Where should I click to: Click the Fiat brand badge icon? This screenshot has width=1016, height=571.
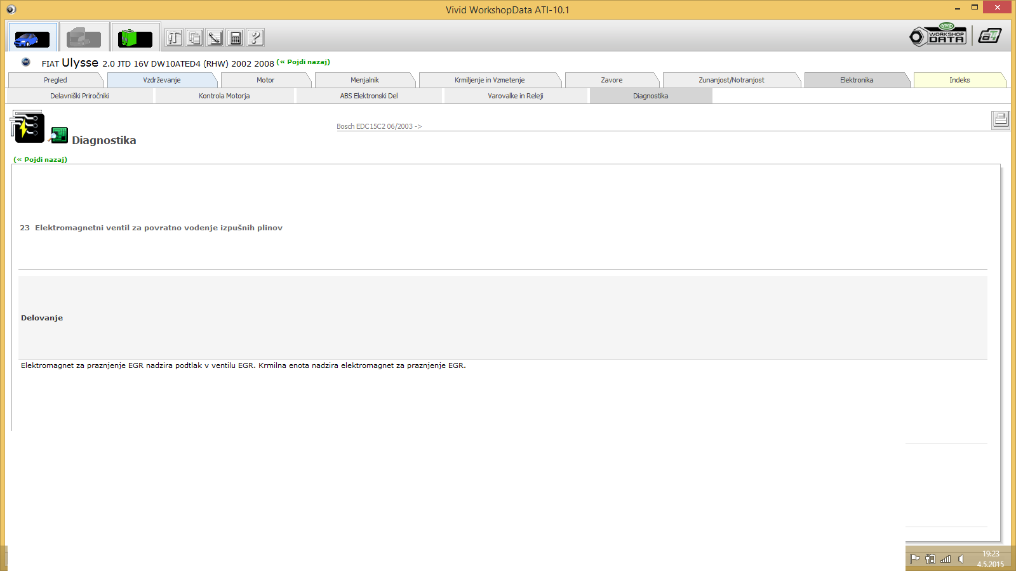click(x=26, y=62)
